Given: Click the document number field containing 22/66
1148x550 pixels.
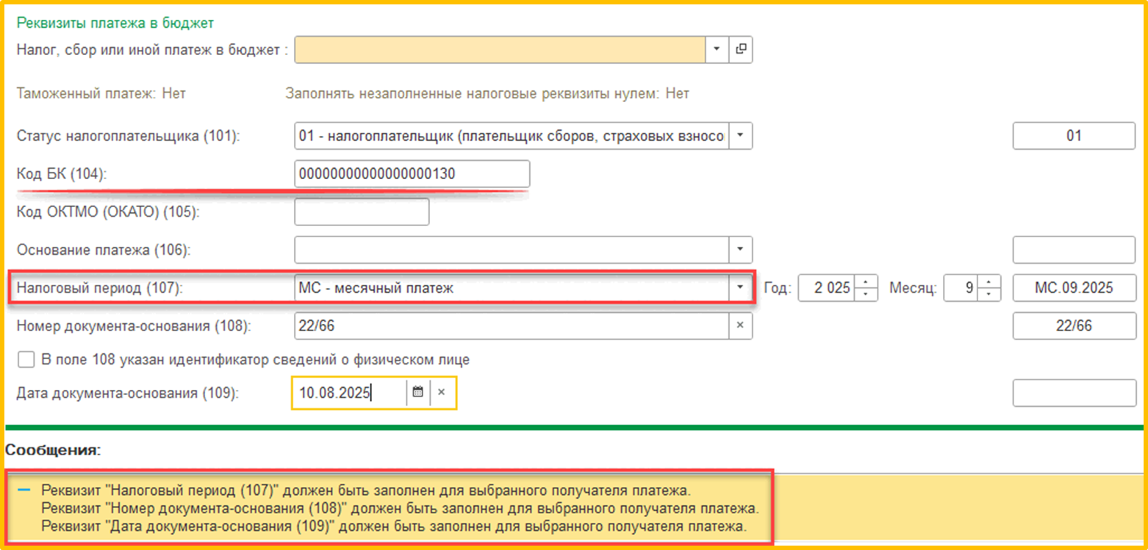Looking at the screenshot, I should click(512, 326).
